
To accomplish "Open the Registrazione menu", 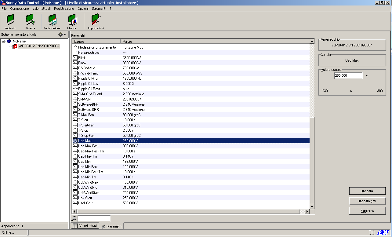I will [x=64, y=9].
